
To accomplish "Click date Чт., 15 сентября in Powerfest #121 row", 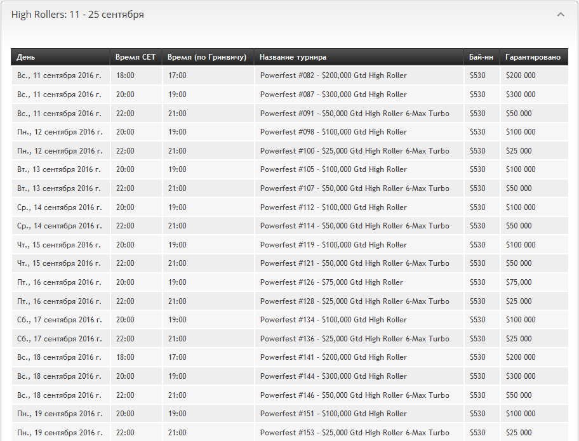I will click(58, 263).
